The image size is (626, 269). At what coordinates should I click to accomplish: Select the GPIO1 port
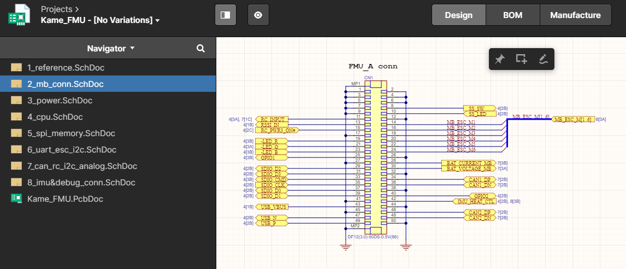pyautogui.click(x=271, y=157)
